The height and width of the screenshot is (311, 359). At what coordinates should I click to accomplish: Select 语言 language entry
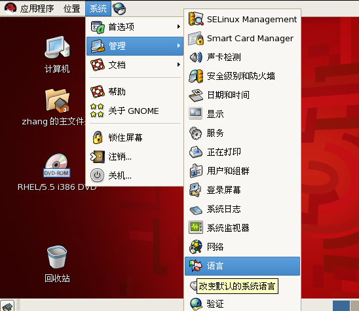(242, 266)
